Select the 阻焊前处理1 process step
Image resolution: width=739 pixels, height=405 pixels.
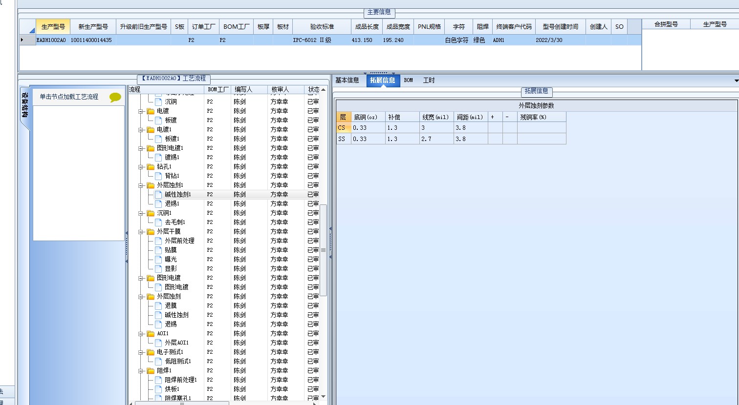[181, 380]
